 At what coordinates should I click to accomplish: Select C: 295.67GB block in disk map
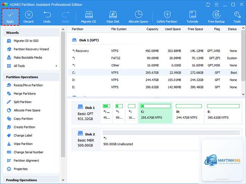pyautogui.click(x=155, y=113)
